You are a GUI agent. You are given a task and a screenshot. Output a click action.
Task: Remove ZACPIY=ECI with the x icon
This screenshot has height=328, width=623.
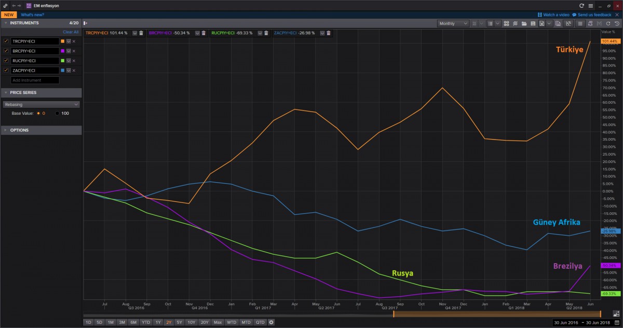tap(74, 71)
